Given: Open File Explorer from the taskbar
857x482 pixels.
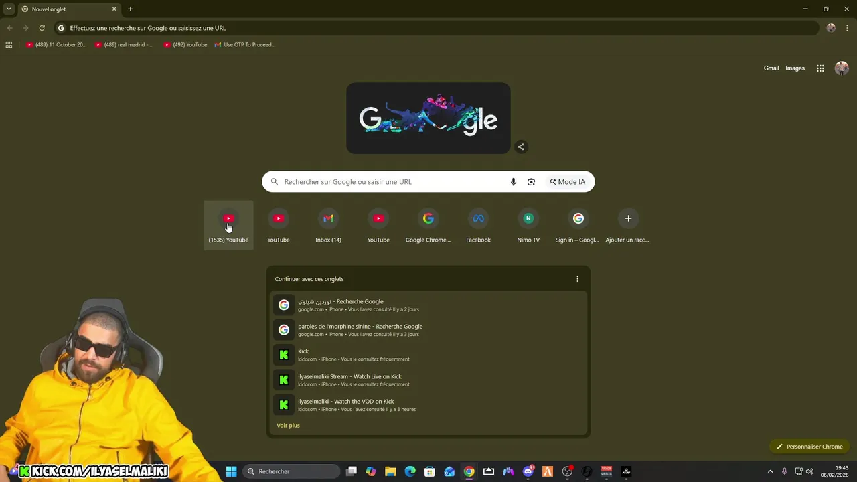Looking at the screenshot, I should tap(390, 471).
